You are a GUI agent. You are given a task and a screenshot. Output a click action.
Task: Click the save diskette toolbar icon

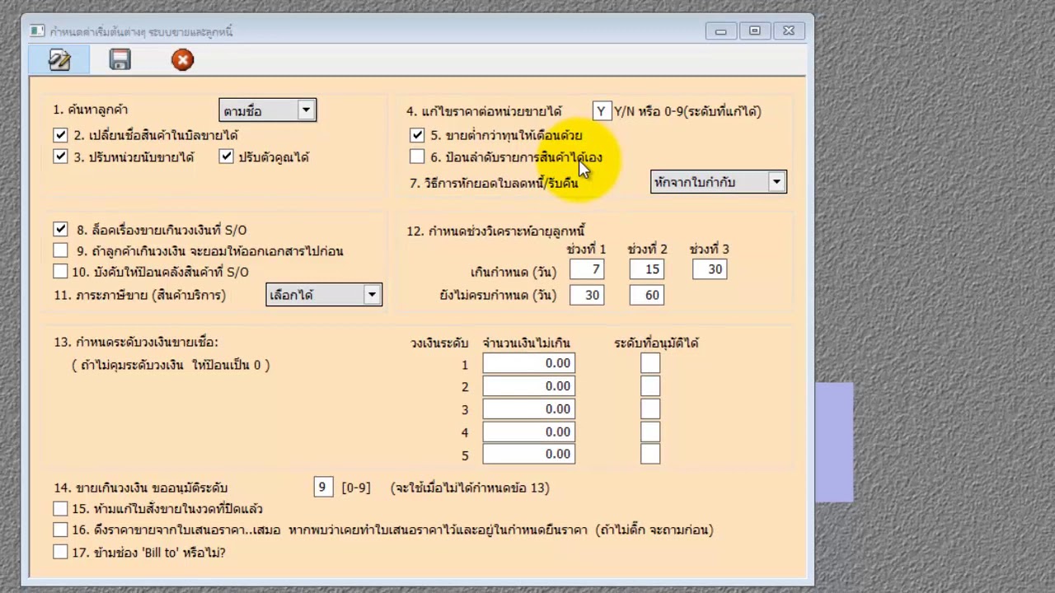coord(120,59)
